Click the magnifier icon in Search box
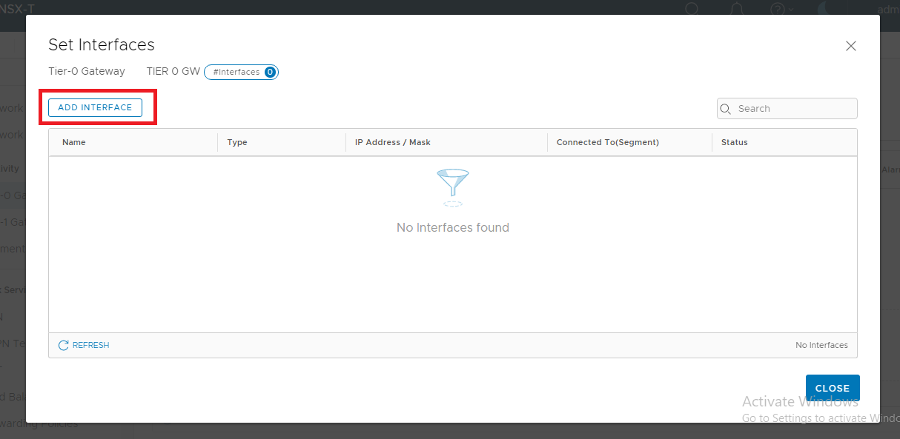 coord(726,109)
